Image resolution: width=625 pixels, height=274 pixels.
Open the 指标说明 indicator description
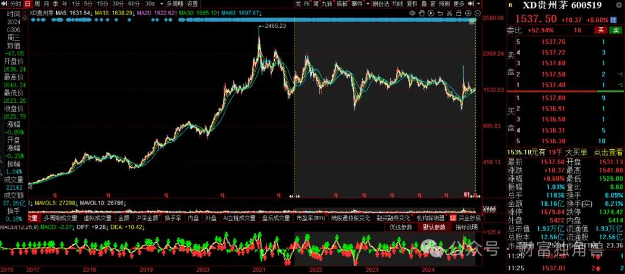click(x=466, y=227)
